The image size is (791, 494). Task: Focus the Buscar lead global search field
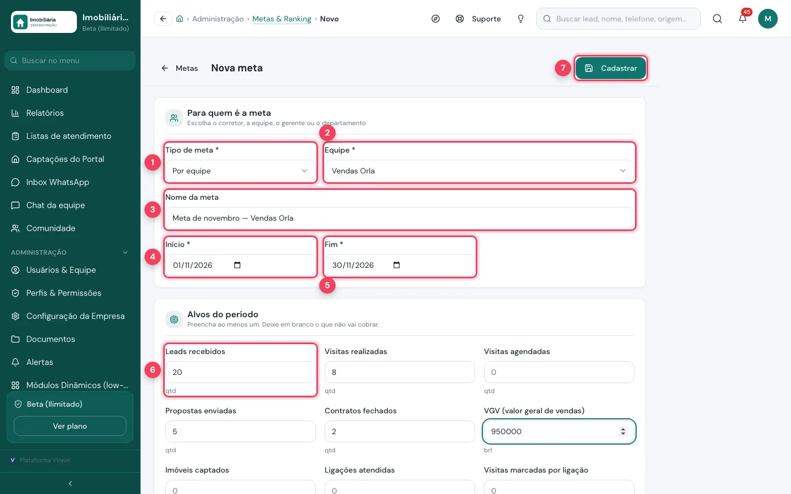coord(619,19)
